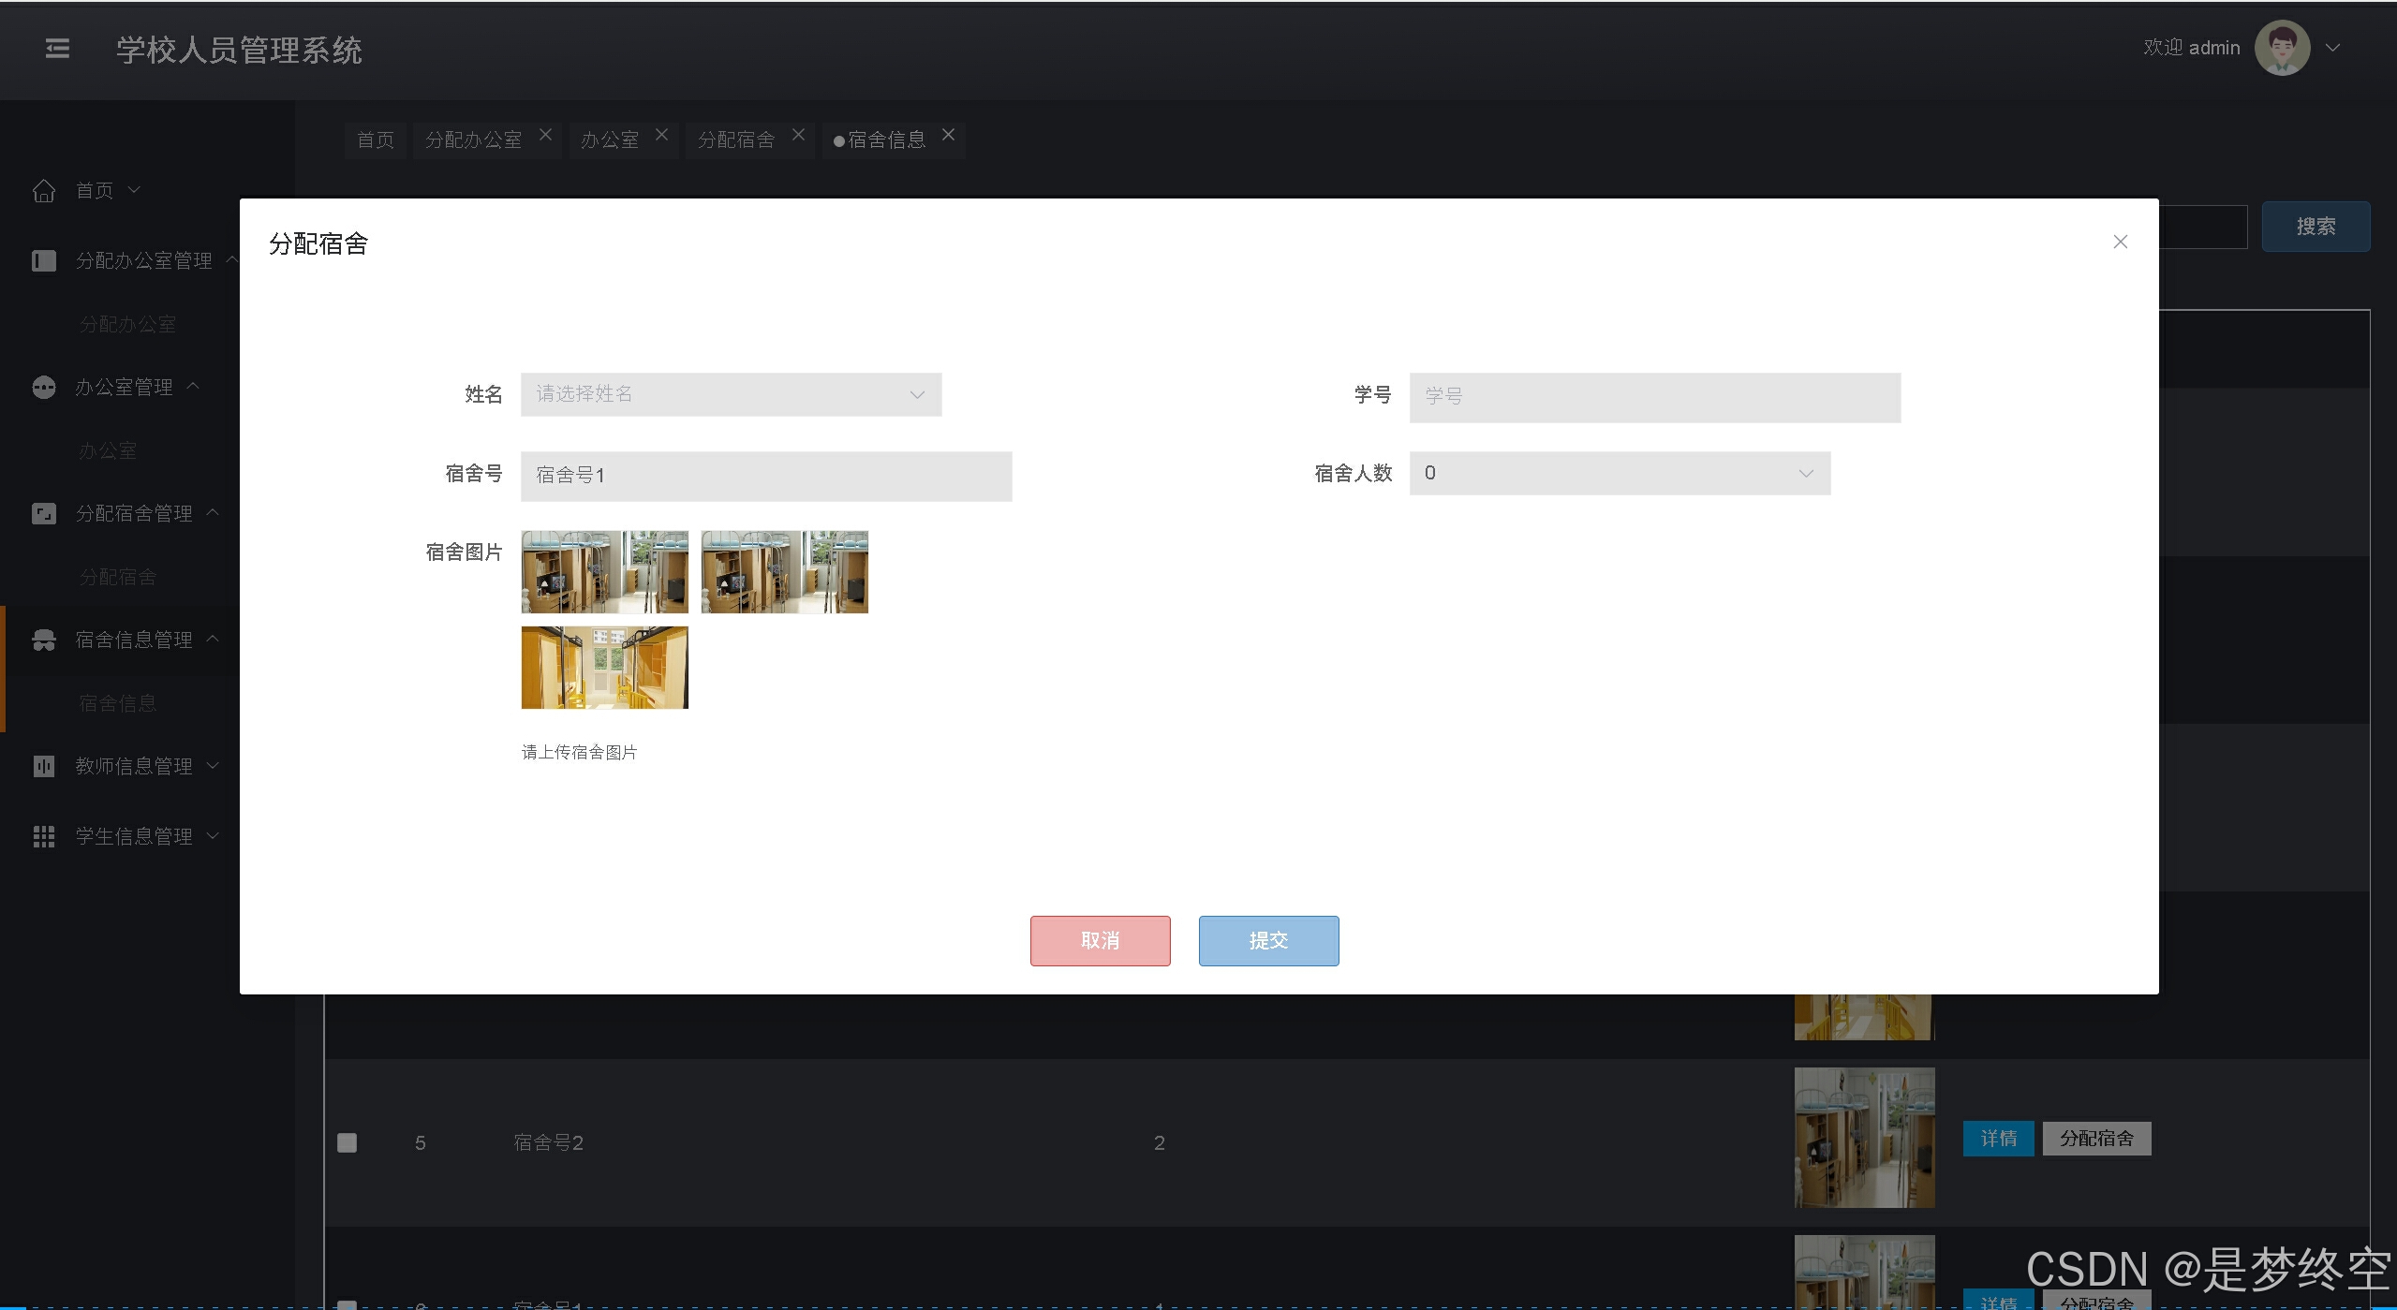Image resolution: width=2397 pixels, height=1310 pixels.
Task: Click the 教师信息管理 sidebar icon
Action: pos(44,766)
